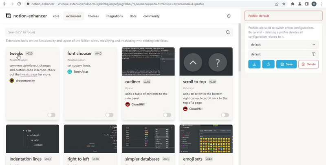Open Chrome three-dot menu

pos(321,4)
